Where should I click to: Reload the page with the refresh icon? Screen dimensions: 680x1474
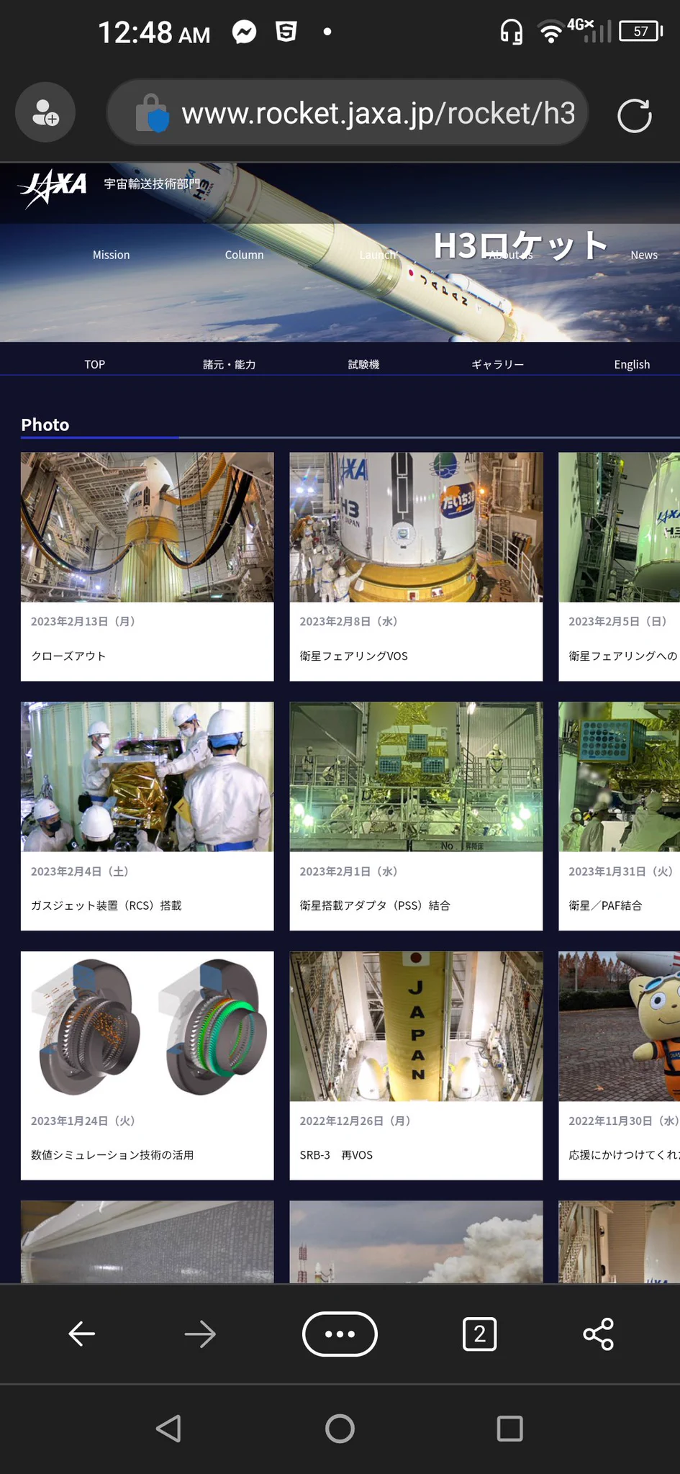coord(635,115)
